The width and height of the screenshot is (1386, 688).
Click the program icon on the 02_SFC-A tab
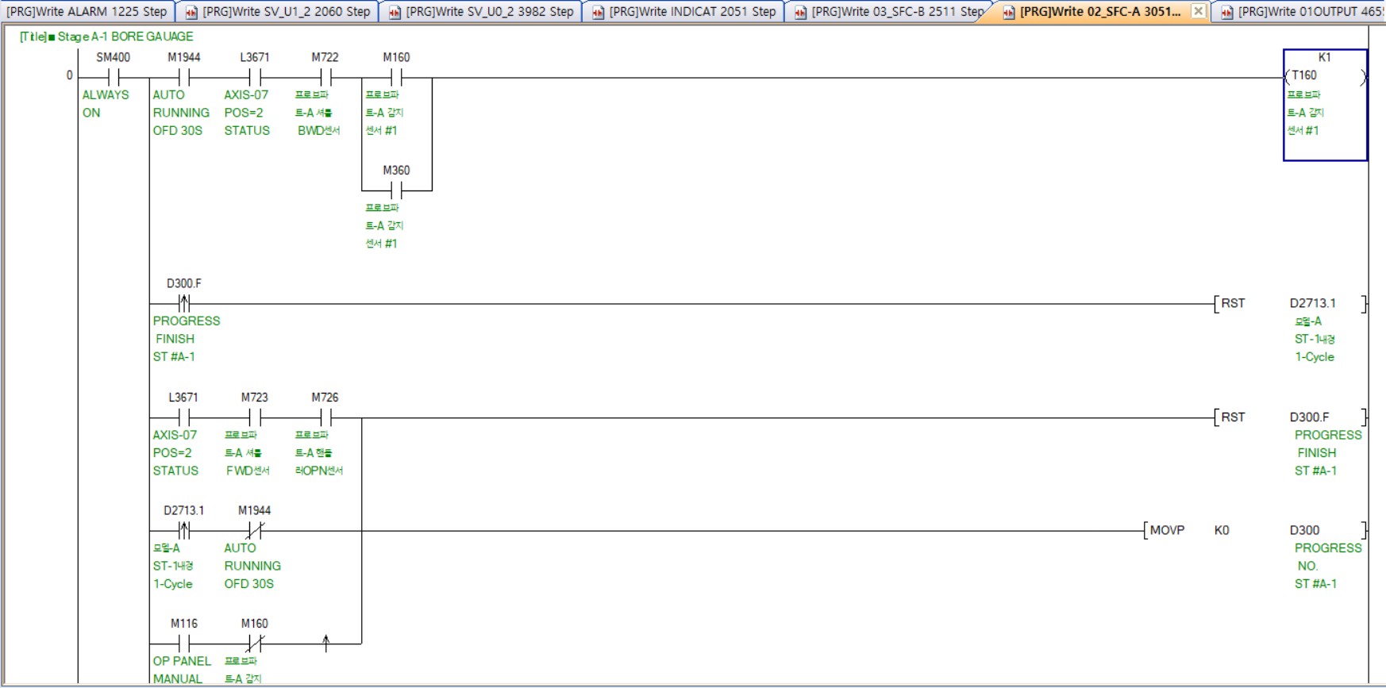coord(1008,12)
